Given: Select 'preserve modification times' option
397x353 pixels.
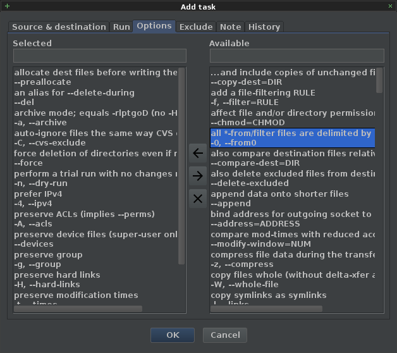Looking at the screenshot, I should pos(95,298).
